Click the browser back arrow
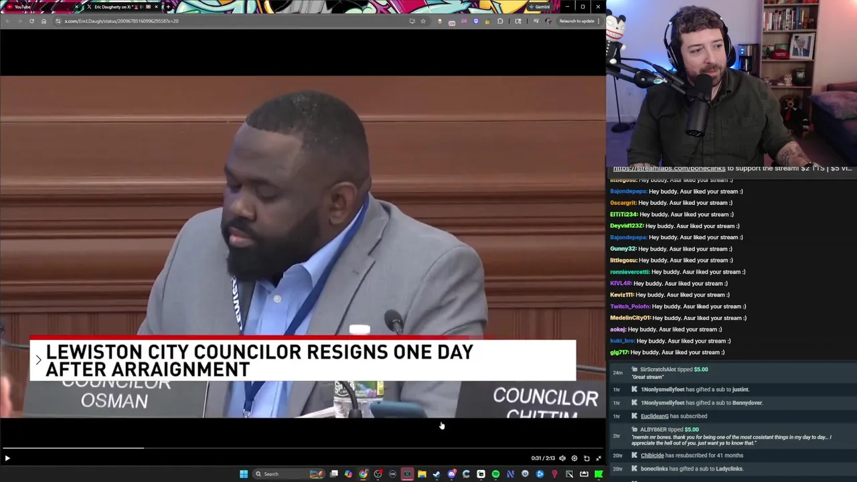 pyautogui.click(x=7, y=21)
